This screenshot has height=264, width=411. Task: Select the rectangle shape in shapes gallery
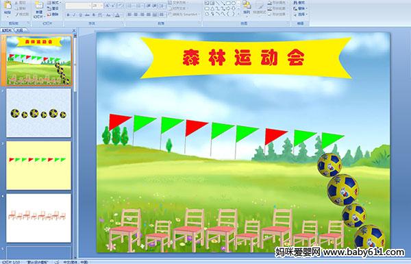pyautogui.click(x=228, y=3)
